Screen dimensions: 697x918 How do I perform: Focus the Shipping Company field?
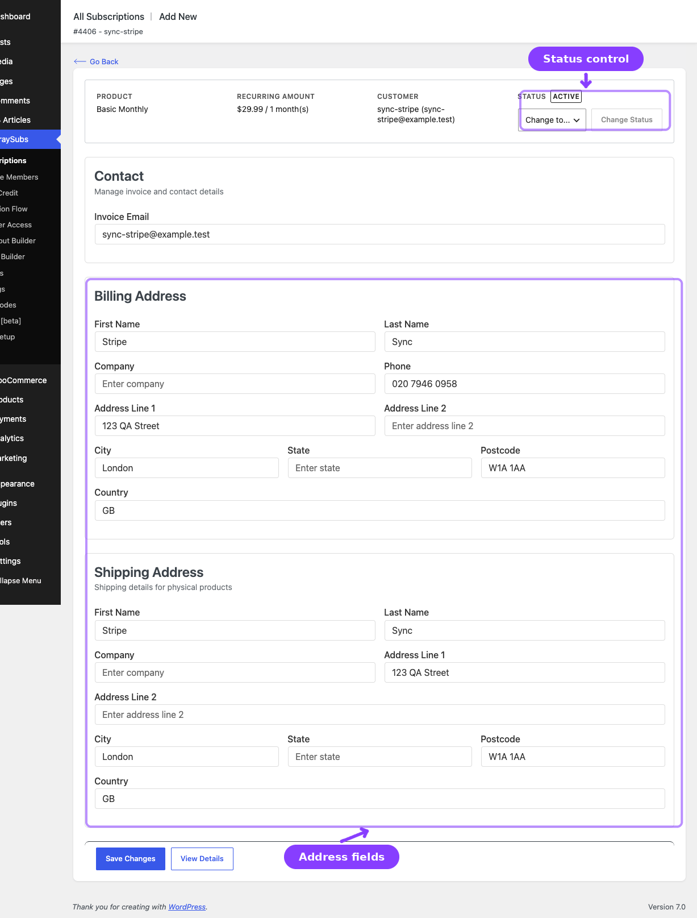235,672
